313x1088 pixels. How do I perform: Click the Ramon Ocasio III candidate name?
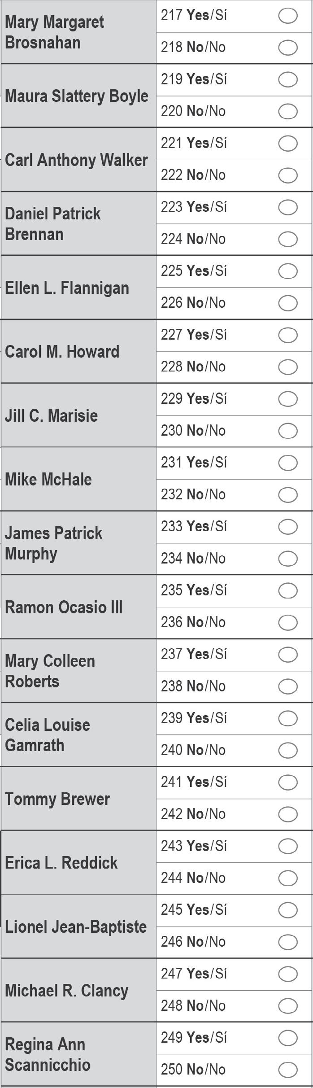[x=64, y=607]
